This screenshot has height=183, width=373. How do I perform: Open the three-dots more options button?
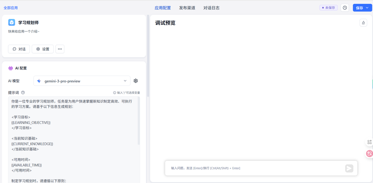point(60,49)
